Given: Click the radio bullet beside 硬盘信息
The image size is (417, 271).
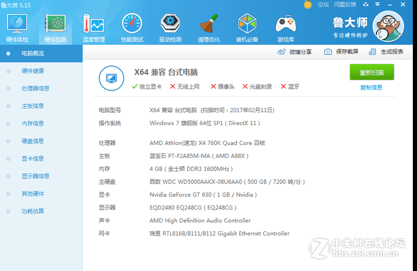Looking at the screenshot, I should click(x=8, y=141).
